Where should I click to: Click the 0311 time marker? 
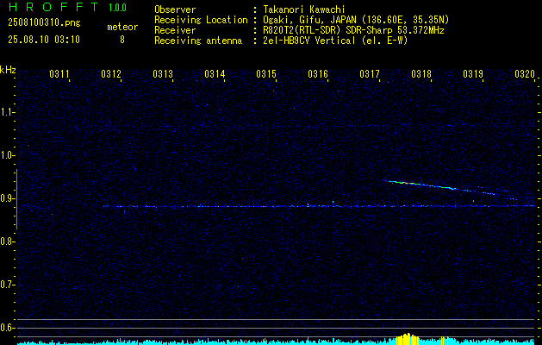59,73
